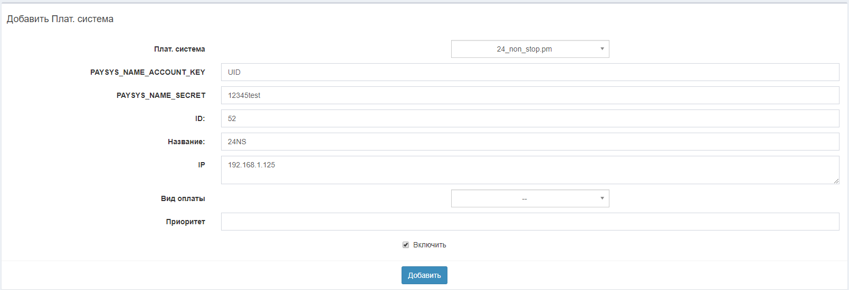Click the Вид оплаты label
Image resolution: width=849 pixels, height=290 pixels.
(x=183, y=198)
